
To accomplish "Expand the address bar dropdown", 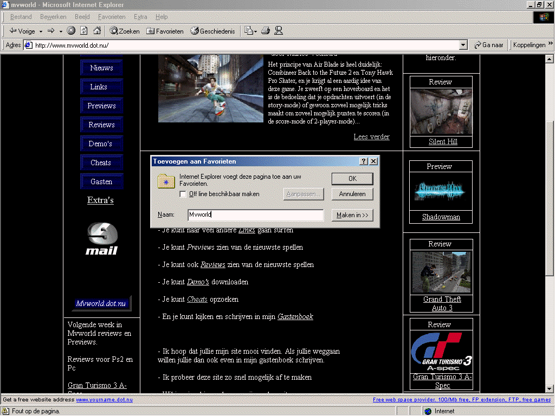I will coord(463,45).
